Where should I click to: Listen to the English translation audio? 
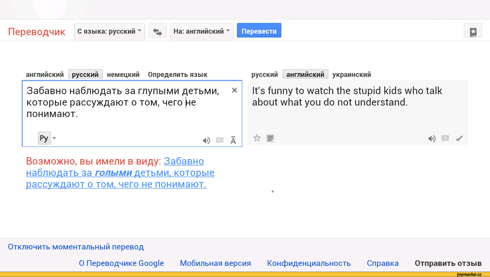tap(432, 138)
